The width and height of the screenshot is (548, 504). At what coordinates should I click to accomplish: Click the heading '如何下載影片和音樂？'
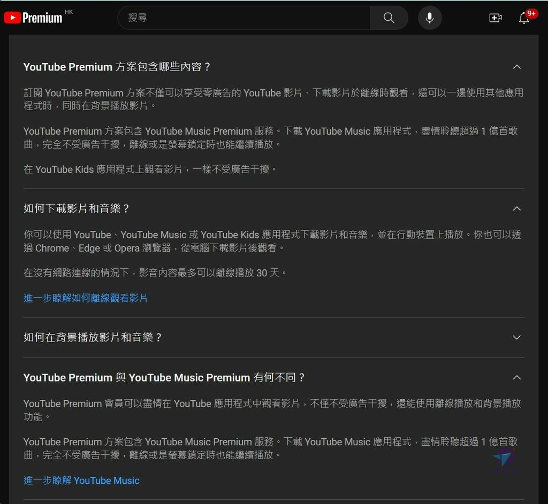[77, 208]
